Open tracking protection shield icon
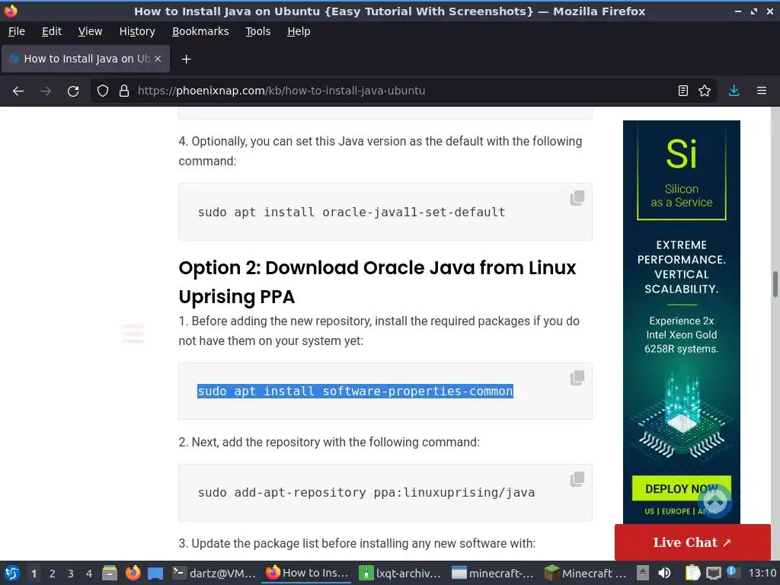The width and height of the screenshot is (780, 585). point(103,91)
